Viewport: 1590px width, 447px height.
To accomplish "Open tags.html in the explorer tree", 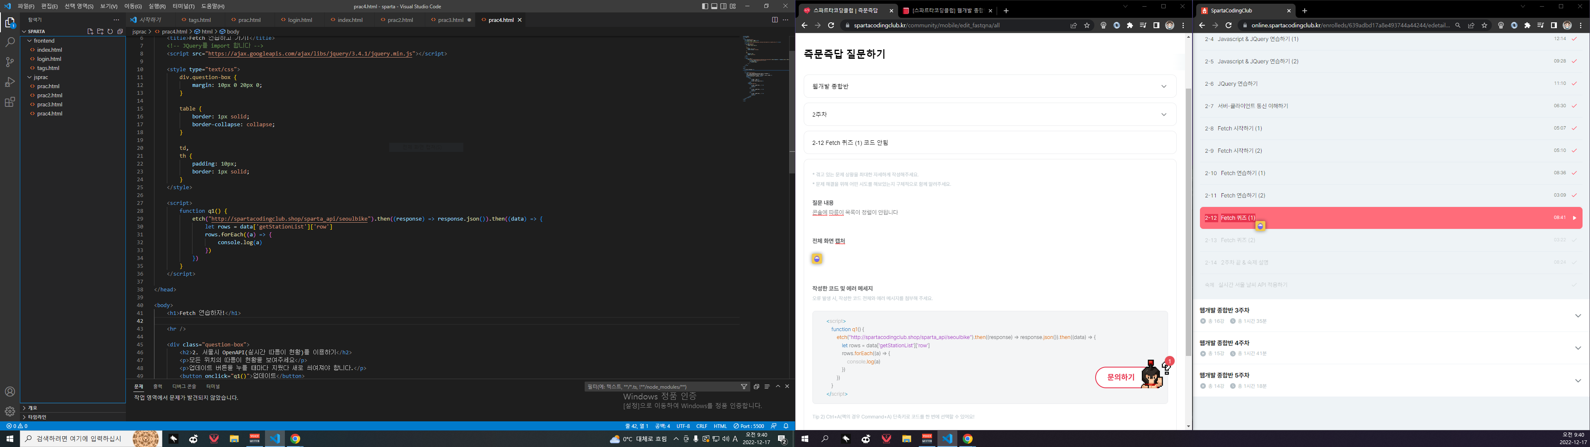I will tap(48, 68).
